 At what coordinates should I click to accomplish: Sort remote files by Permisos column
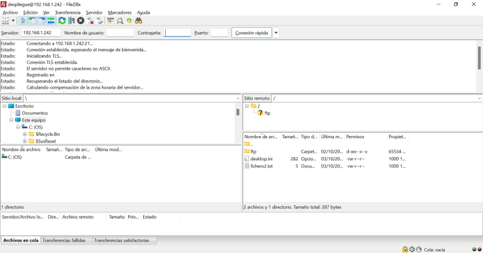coord(355,137)
